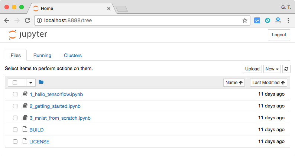Image resolution: width=295 pixels, height=156 pixels.
Task: Click notebook icon beside 3_mnist_from_scratch.ipynb
Action: coord(25,117)
